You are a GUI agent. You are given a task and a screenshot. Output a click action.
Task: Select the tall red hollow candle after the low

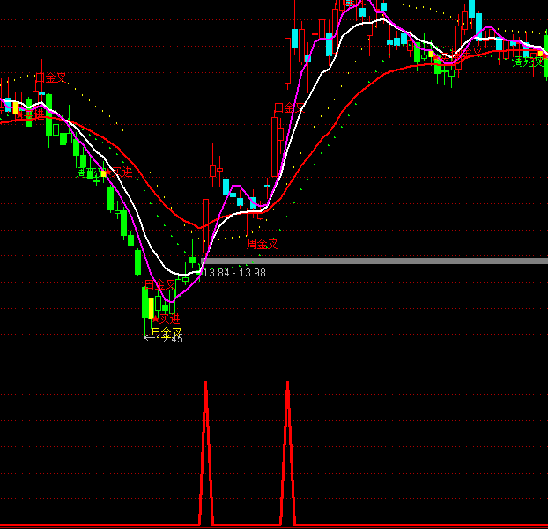coord(205,224)
